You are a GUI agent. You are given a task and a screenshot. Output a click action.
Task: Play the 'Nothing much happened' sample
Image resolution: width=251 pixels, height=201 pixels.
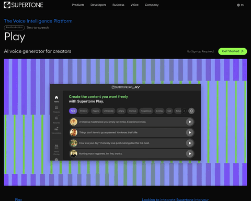click(x=190, y=154)
